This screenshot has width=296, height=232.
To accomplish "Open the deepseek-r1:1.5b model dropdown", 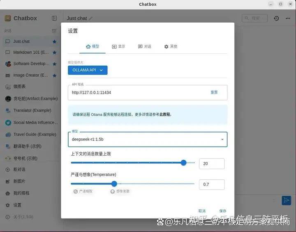I will point(148,139).
